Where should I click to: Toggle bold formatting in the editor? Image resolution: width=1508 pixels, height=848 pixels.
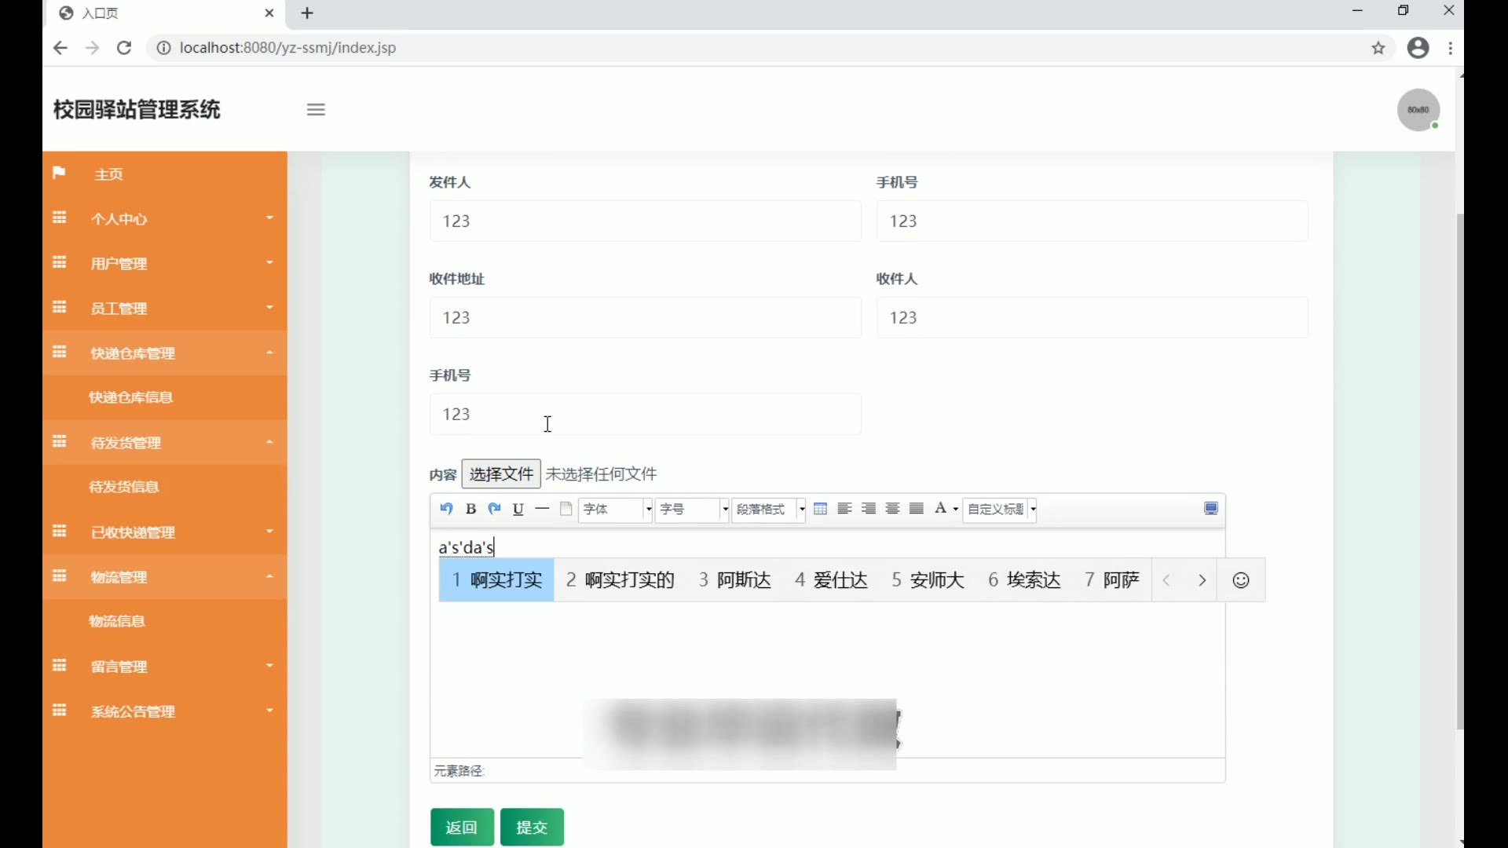coord(470,509)
